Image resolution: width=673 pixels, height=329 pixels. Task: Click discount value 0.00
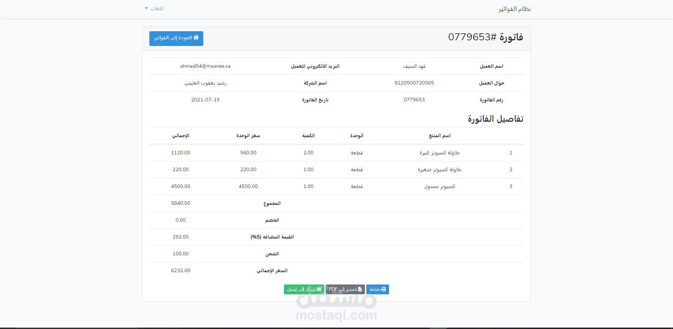(181, 220)
